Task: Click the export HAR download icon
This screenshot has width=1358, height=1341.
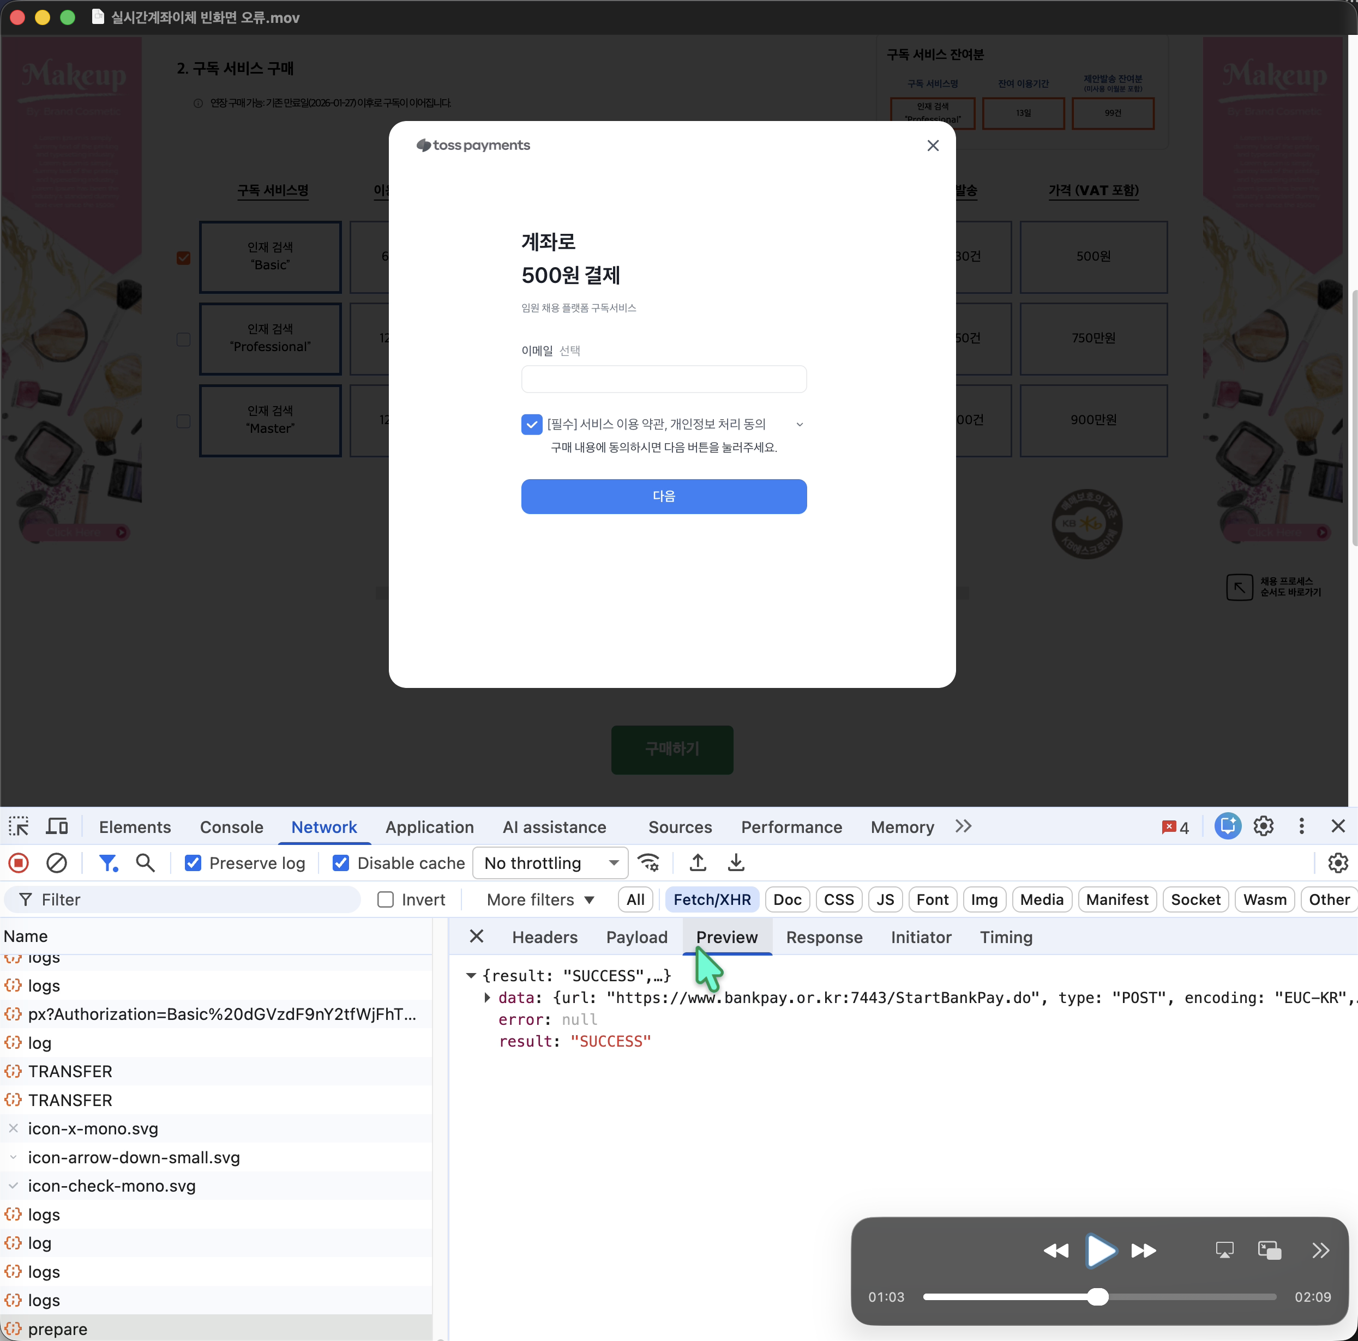Action: click(x=736, y=862)
